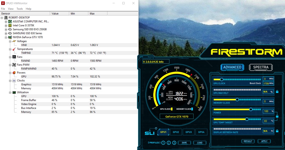Open the View menu
This screenshot has width=285, height=150.
[11, 9]
